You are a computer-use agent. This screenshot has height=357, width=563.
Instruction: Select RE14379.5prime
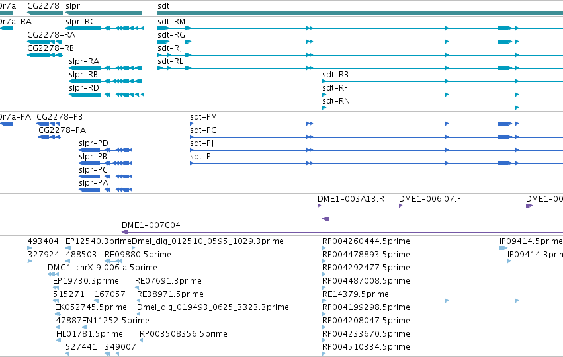click(x=355, y=295)
